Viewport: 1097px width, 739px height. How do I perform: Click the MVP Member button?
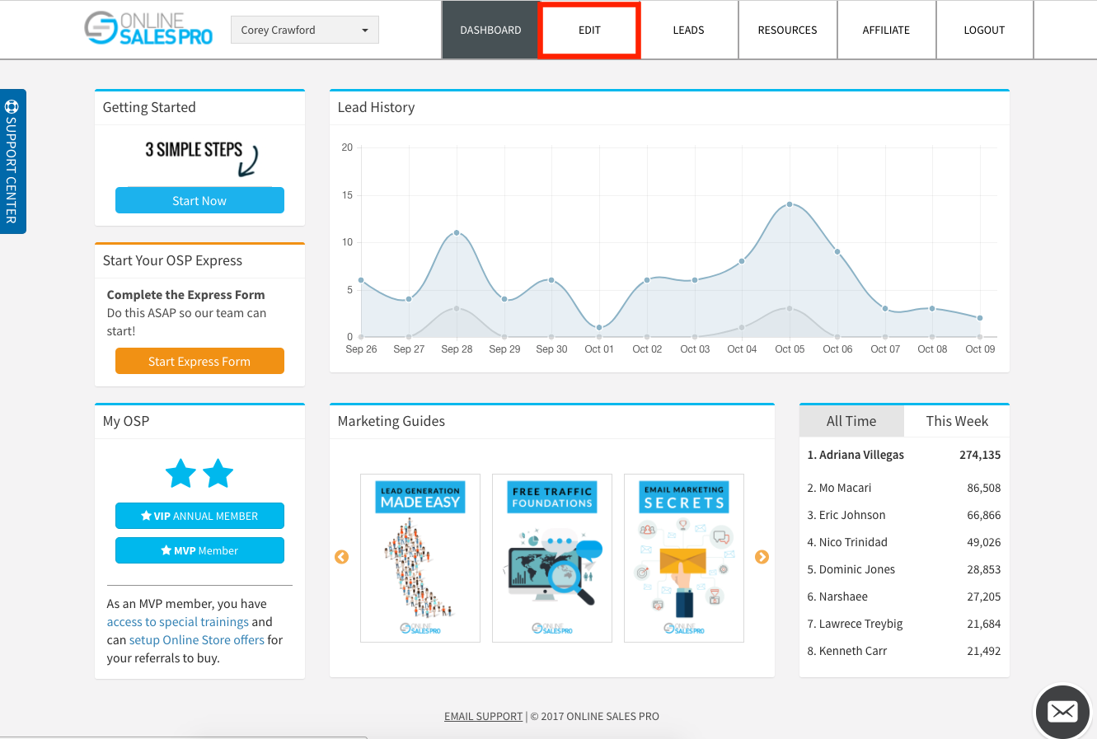point(199,550)
